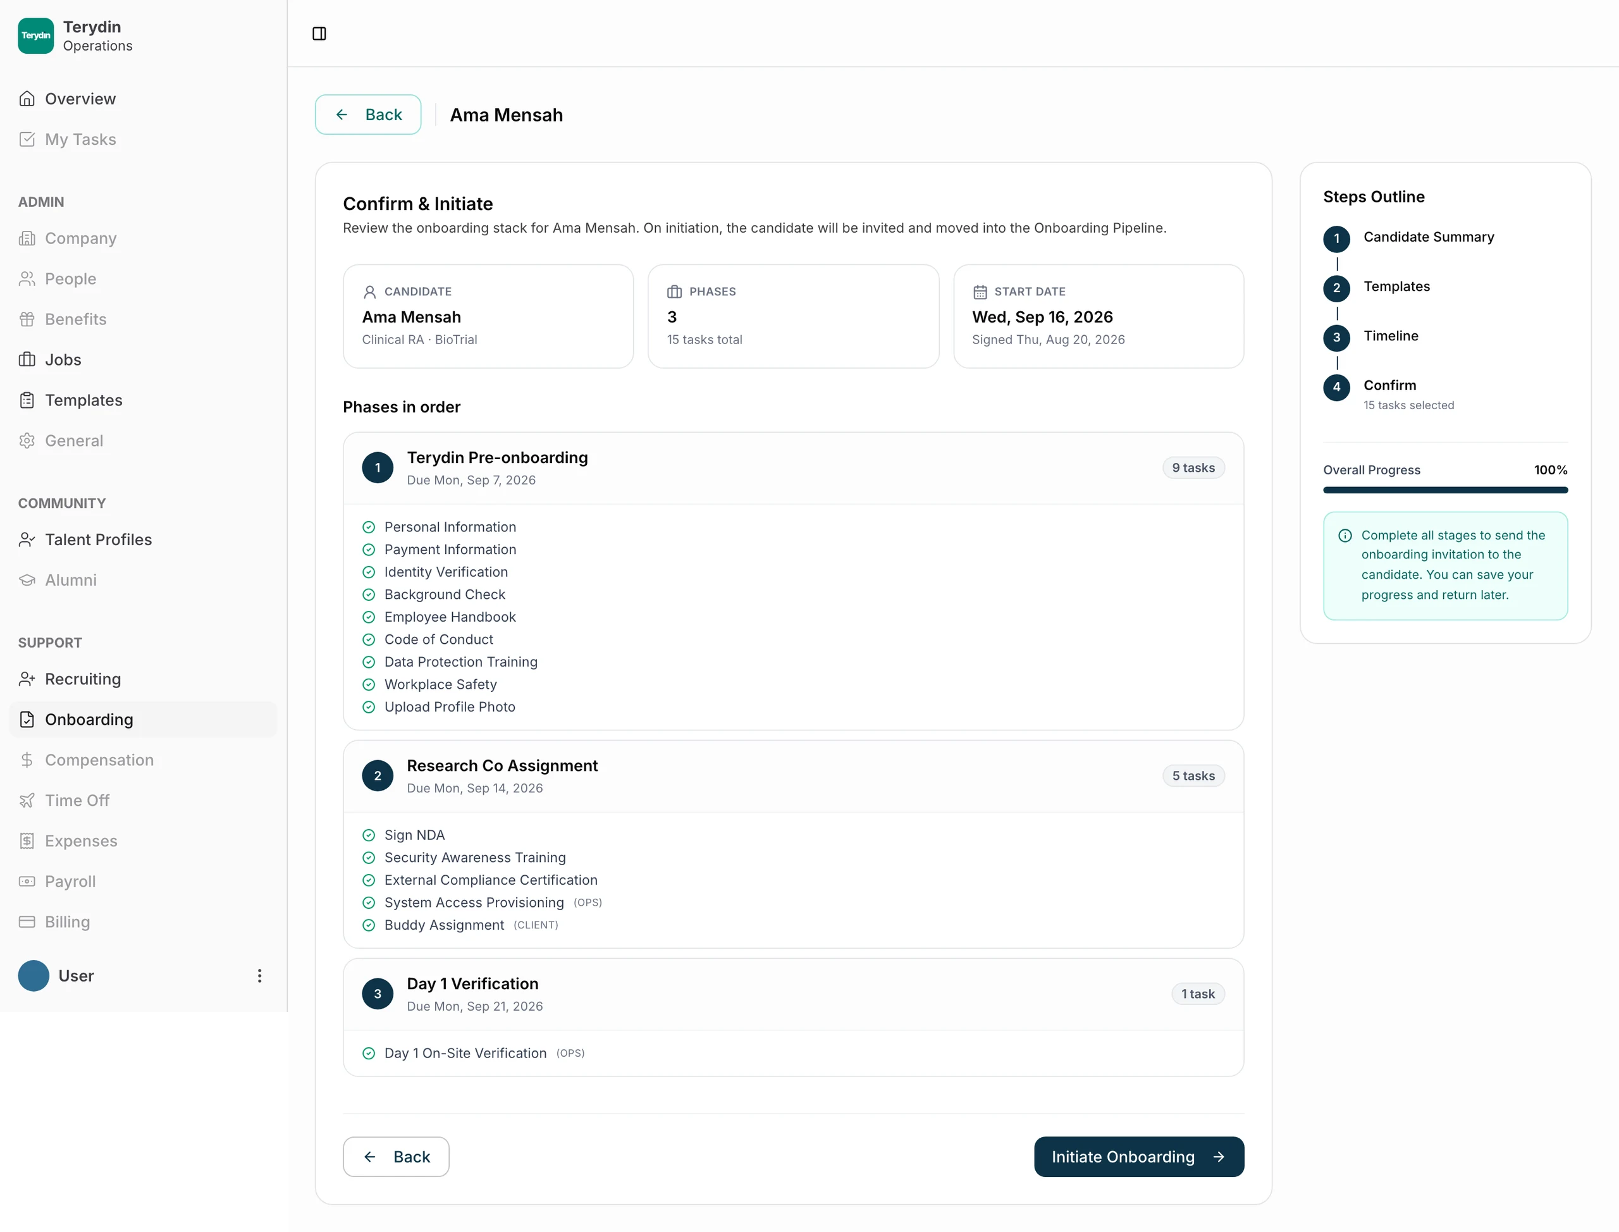Click the Billing credit card icon
The width and height of the screenshot is (1619, 1232).
27,922
